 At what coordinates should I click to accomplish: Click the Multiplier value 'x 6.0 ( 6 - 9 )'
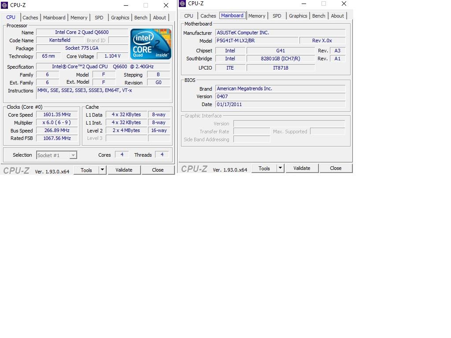pyautogui.click(x=57, y=122)
